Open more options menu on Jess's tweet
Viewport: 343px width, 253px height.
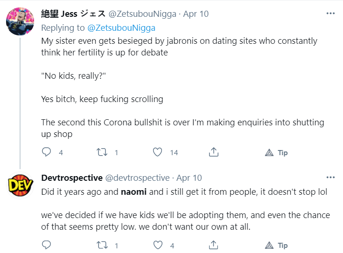coord(330,14)
